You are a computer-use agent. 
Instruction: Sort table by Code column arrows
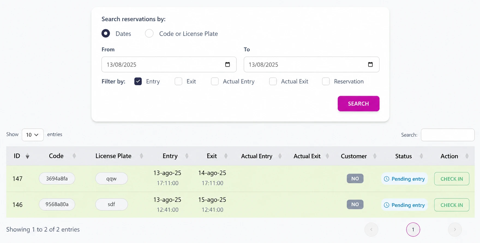(x=74, y=156)
